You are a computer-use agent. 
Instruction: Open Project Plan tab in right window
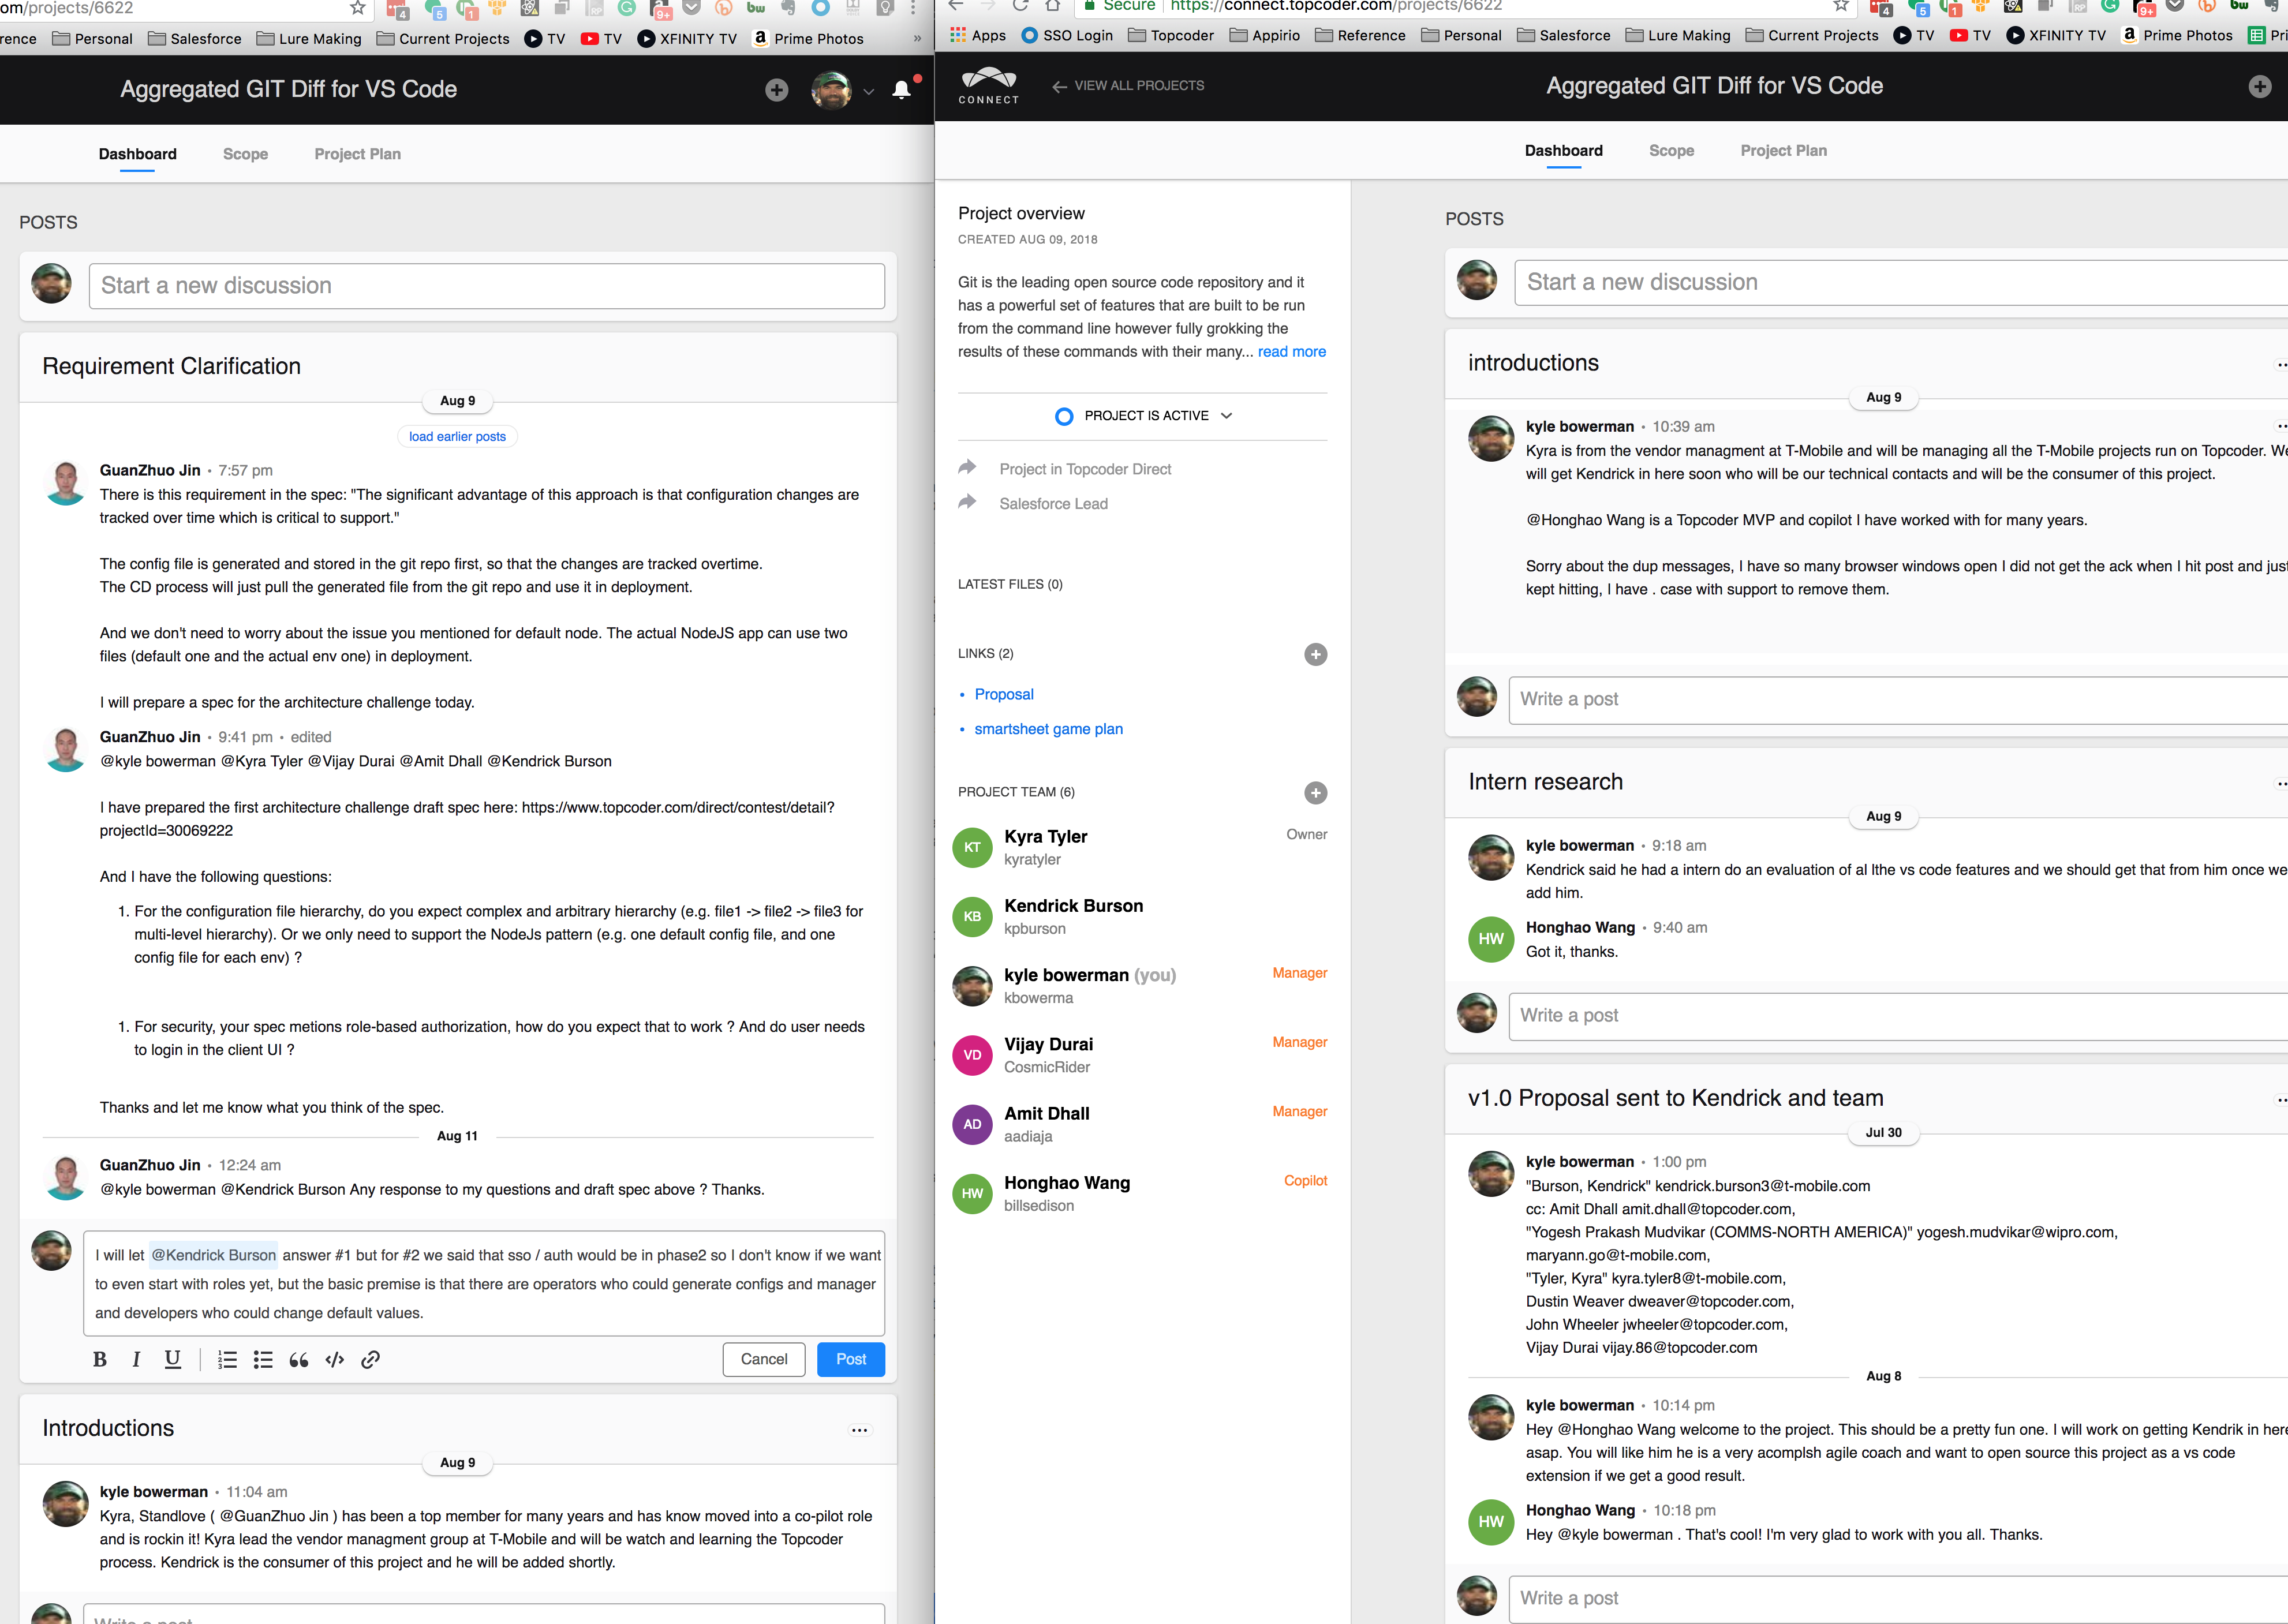1783,151
